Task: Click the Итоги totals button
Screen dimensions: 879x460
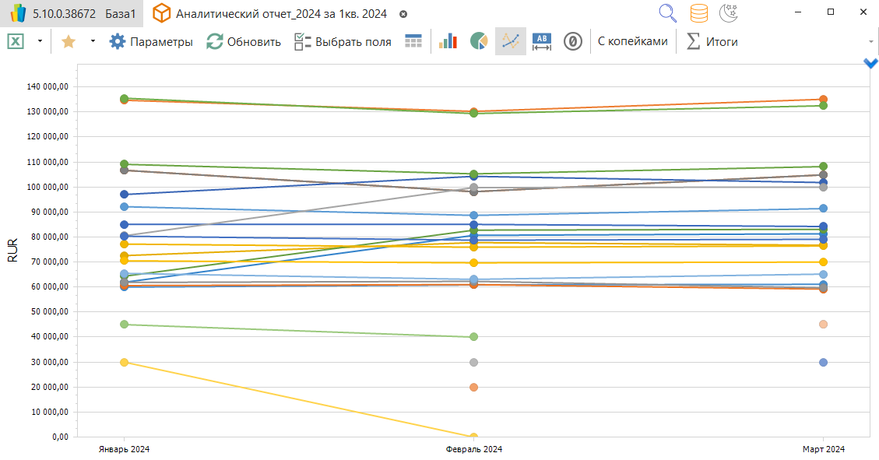Action: coord(712,41)
